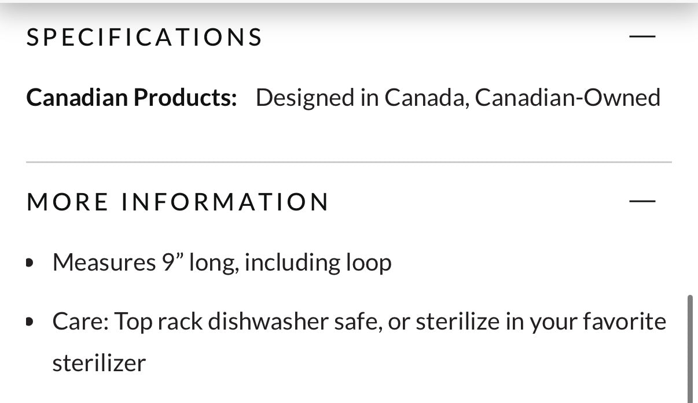Collapse the More Information minus icon
The image size is (698, 403).
[642, 201]
